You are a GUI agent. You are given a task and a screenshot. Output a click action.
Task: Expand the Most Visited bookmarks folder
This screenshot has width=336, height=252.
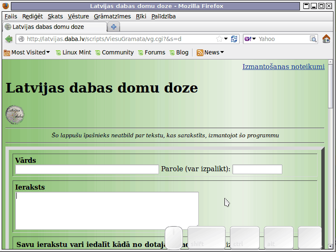tap(27, 52)
